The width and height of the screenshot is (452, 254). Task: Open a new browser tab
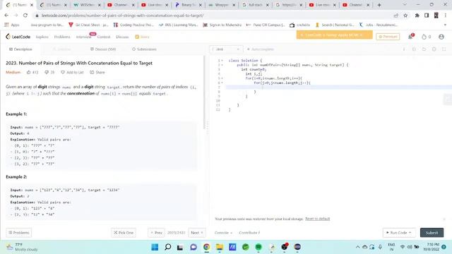[379, 5]
